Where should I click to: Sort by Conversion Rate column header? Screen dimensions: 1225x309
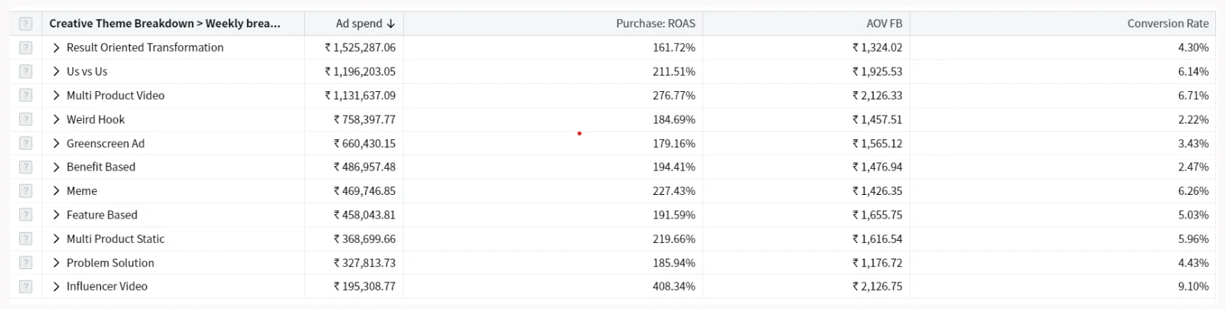1167,24
